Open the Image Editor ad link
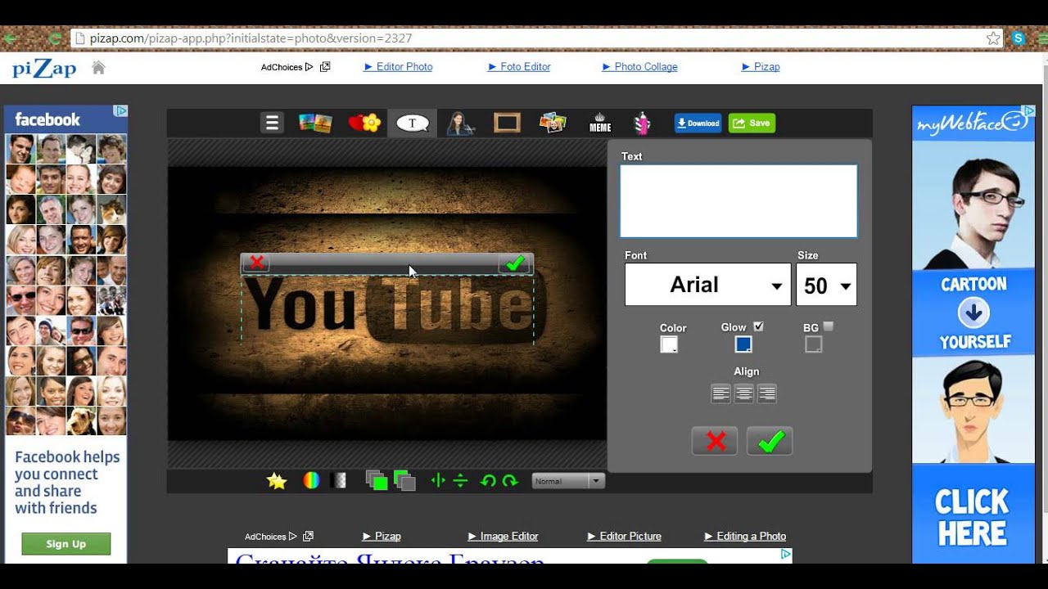1048x589 pixels. click(503, 537)
